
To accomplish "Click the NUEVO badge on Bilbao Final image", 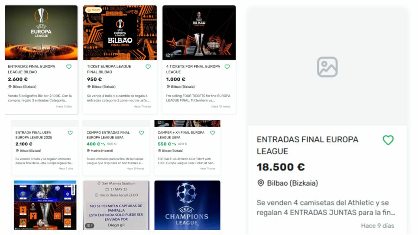I will pyautogui.click(x=94, y=10).
